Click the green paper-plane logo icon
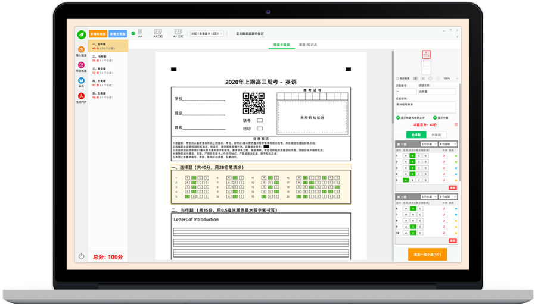The height and width of the screenshot is (304, 538). (x=82, y=35)
